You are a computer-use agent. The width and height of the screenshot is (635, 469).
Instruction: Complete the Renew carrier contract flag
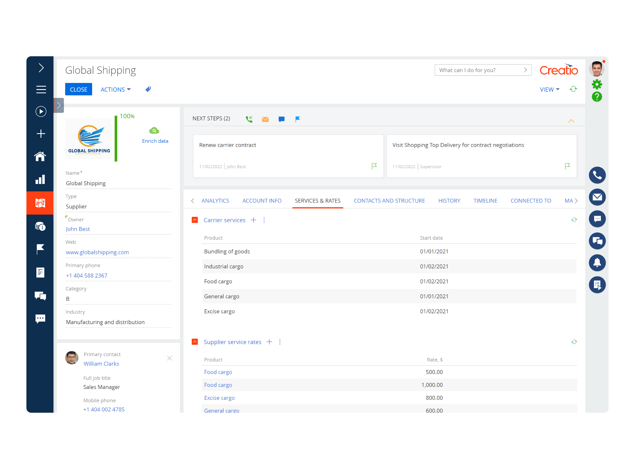[374, 166]
